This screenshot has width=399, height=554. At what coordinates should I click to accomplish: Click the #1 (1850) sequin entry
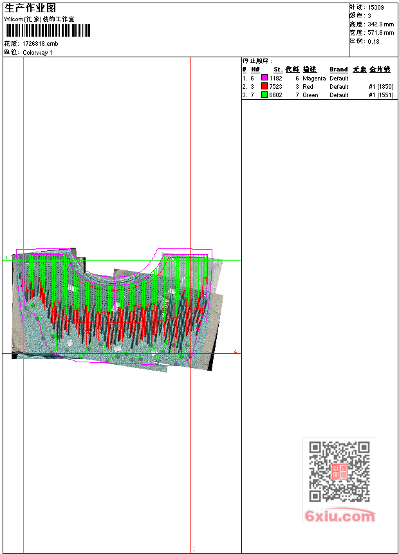point(381,86)
